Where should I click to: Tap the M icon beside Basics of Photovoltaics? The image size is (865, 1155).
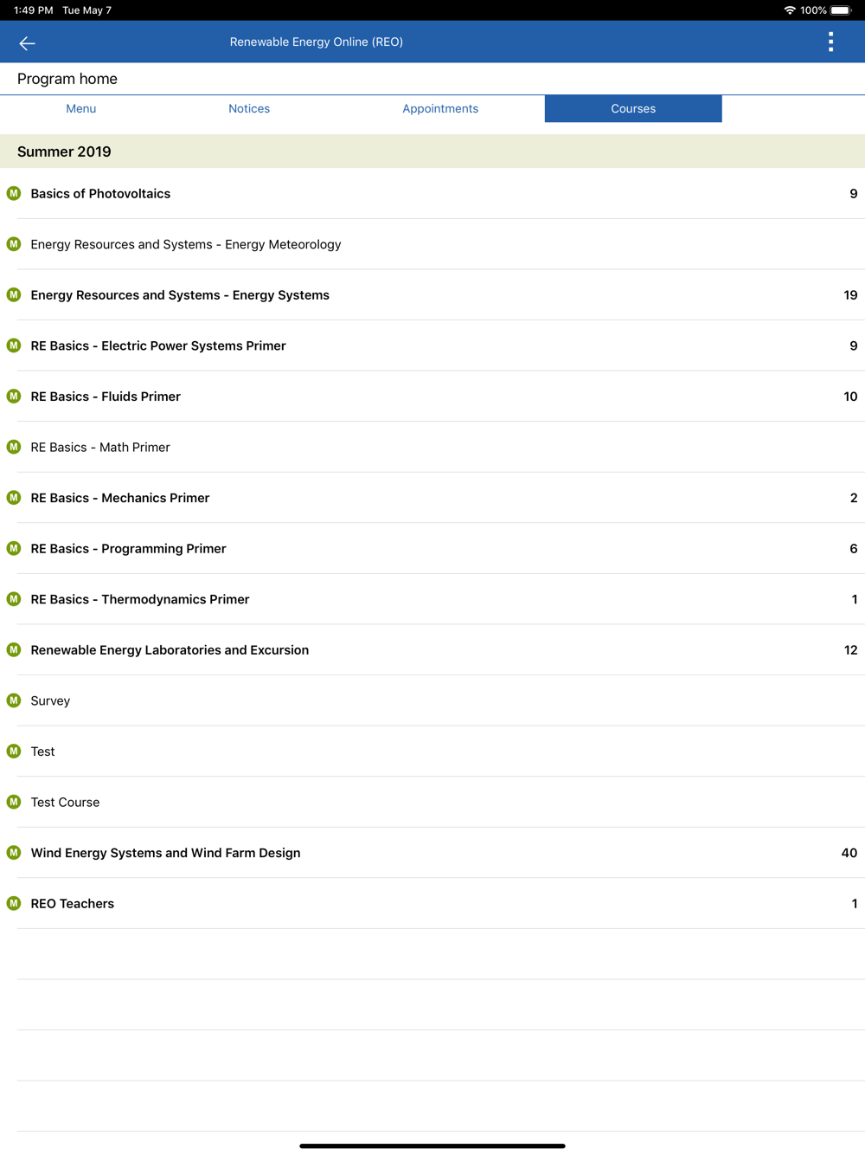click(x=14, y=193)
